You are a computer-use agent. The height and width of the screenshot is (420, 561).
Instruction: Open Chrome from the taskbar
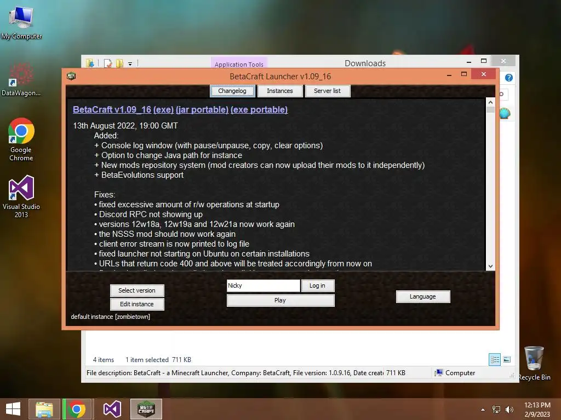pos(77,409)
